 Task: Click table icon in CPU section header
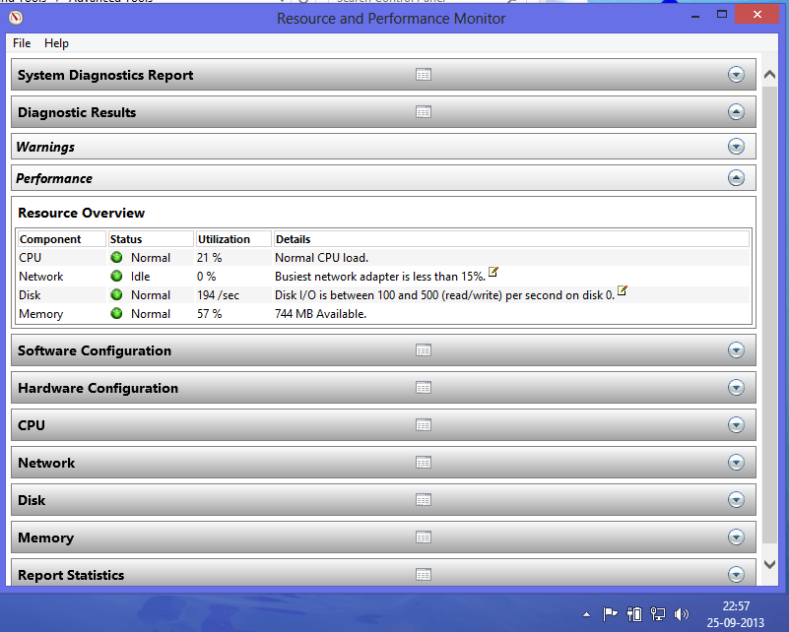point(424,425)
